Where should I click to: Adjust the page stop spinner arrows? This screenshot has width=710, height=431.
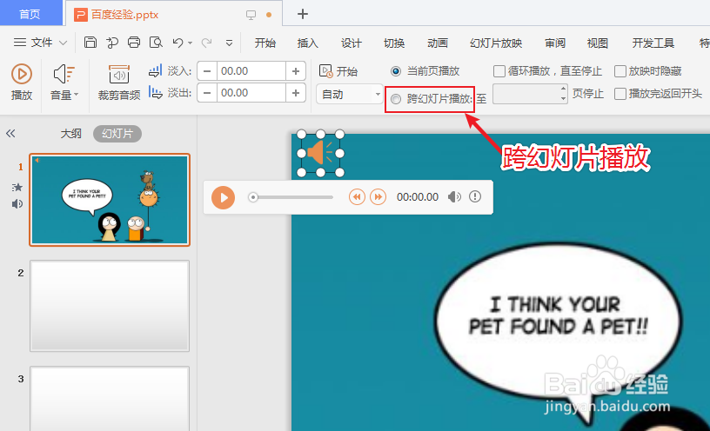pos(563,94)
